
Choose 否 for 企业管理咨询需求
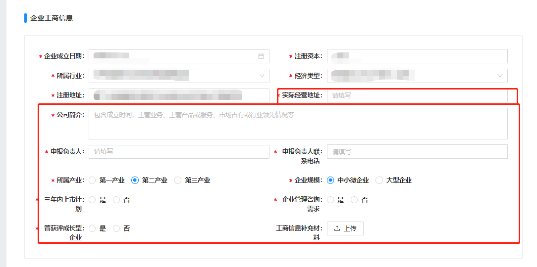click(355, 200)
